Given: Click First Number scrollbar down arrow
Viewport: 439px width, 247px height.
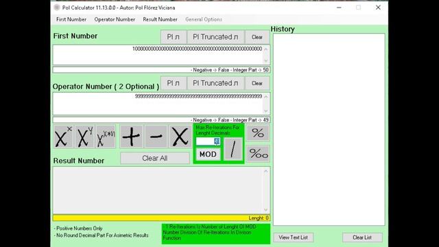Looking at the screenshot, I should tap(266, 61).
